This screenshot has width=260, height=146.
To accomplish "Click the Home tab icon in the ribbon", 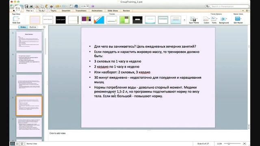I will [14, 11].
